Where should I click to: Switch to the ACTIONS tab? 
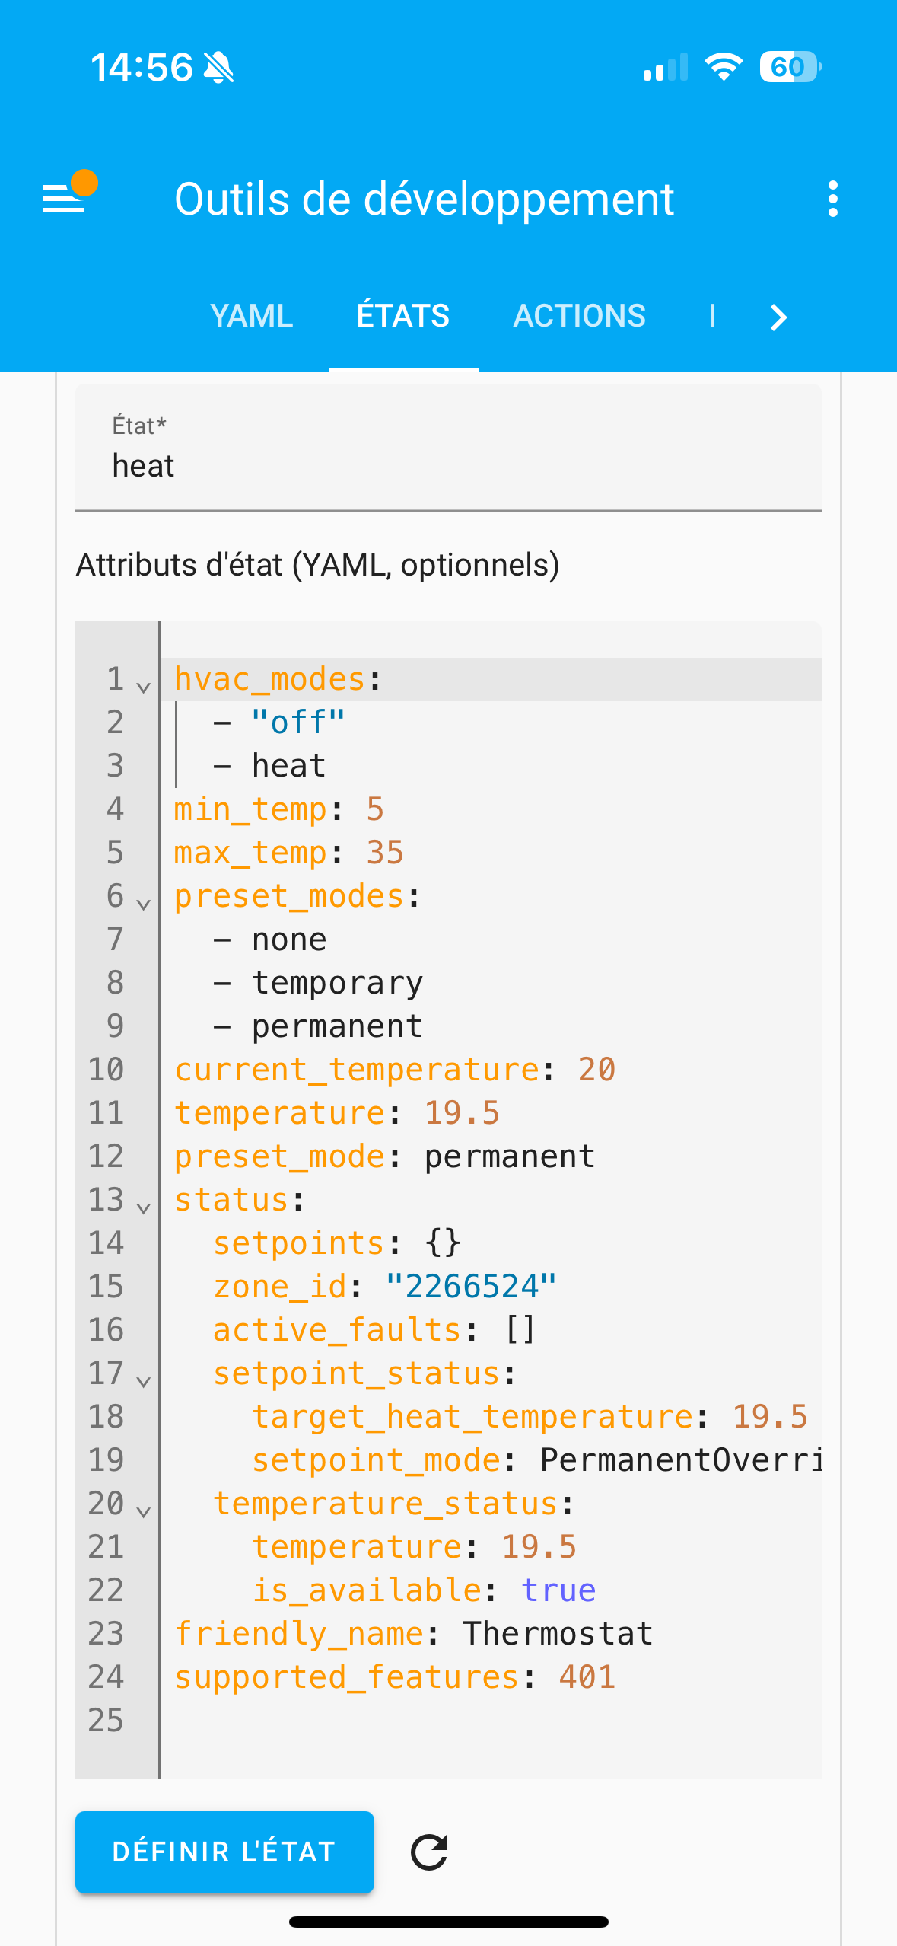[579, 316]
